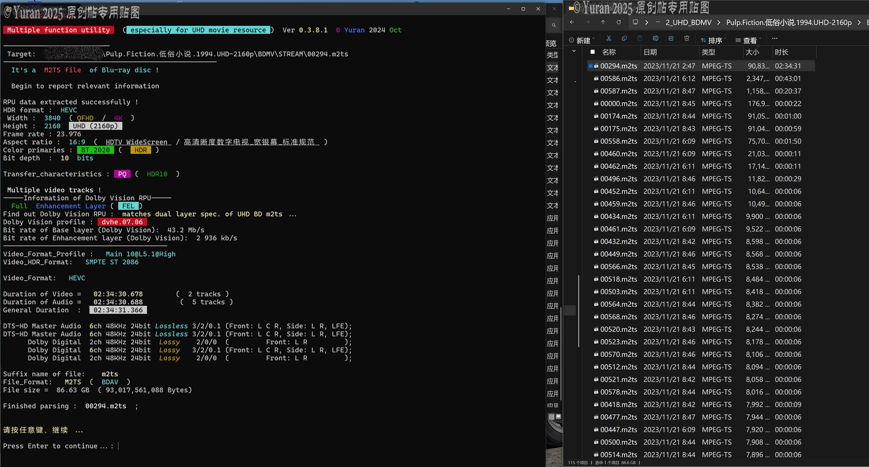
Task: Expand chevron after 2_UHD_BDMV breadcrumb
Action: [x=719, y=22]
